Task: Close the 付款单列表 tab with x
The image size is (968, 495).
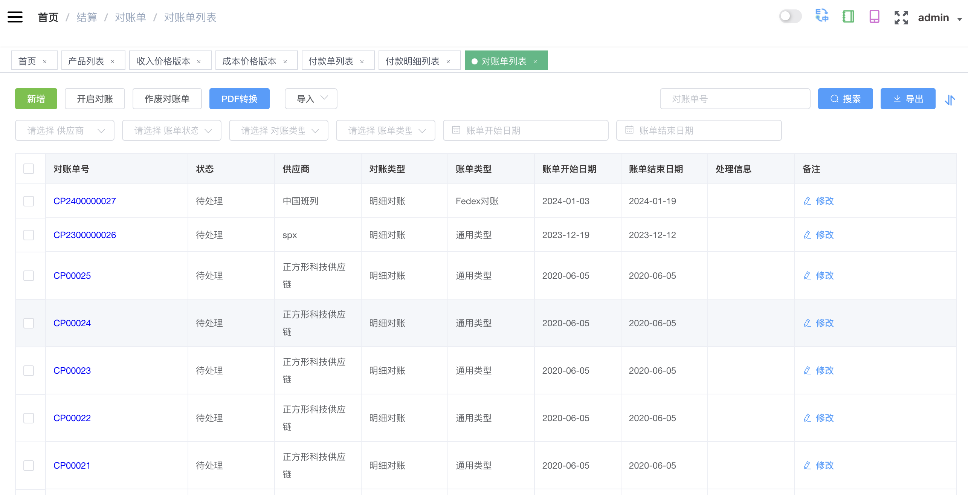Action: click(362, 61)
